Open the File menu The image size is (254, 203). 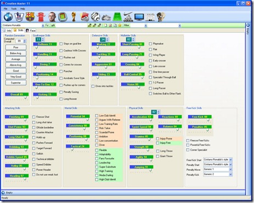click(5, 9)
